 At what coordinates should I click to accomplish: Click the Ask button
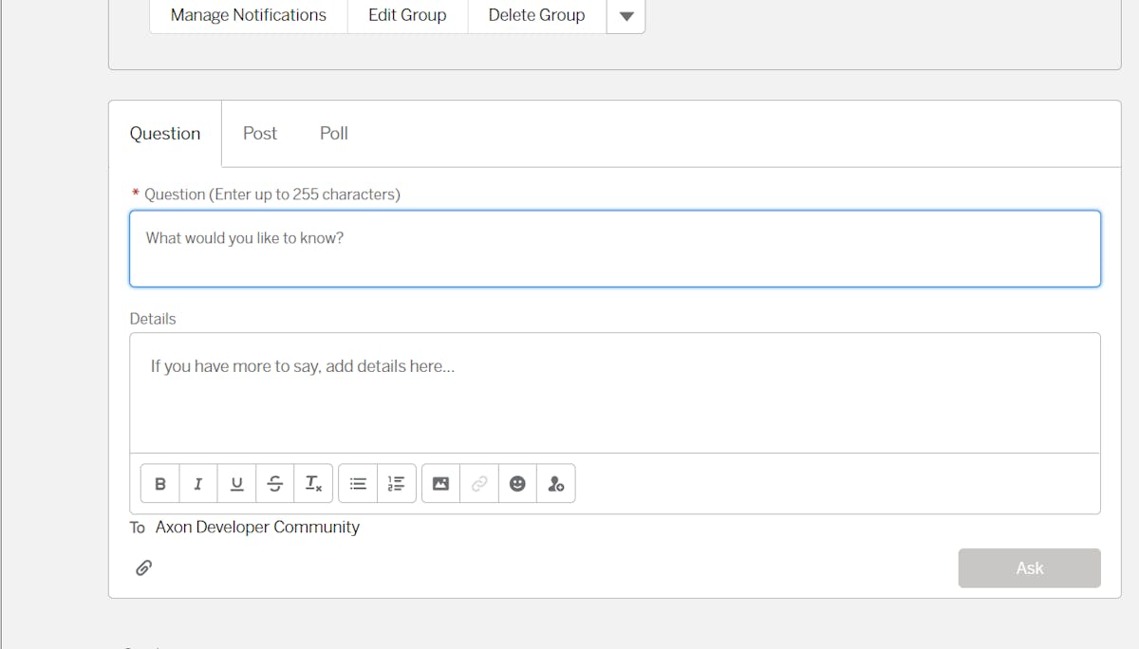1030,568
